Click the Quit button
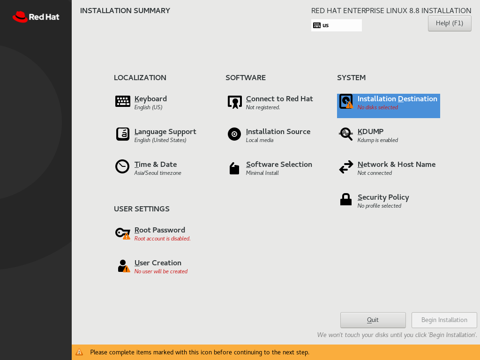480x360 pixels. click(x=373, y=320)
